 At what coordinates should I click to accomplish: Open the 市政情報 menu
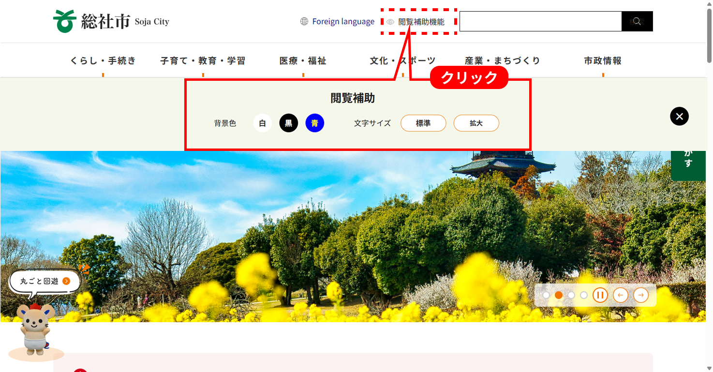click(603, 61)
